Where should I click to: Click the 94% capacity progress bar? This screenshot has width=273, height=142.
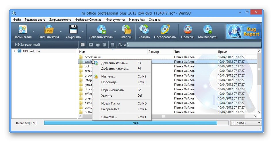click(x=136, y=123)
